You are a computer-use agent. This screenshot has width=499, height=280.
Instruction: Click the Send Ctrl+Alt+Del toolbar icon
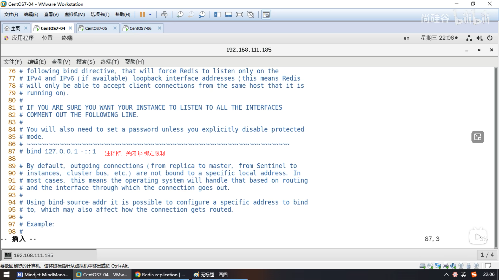(164, 15)
